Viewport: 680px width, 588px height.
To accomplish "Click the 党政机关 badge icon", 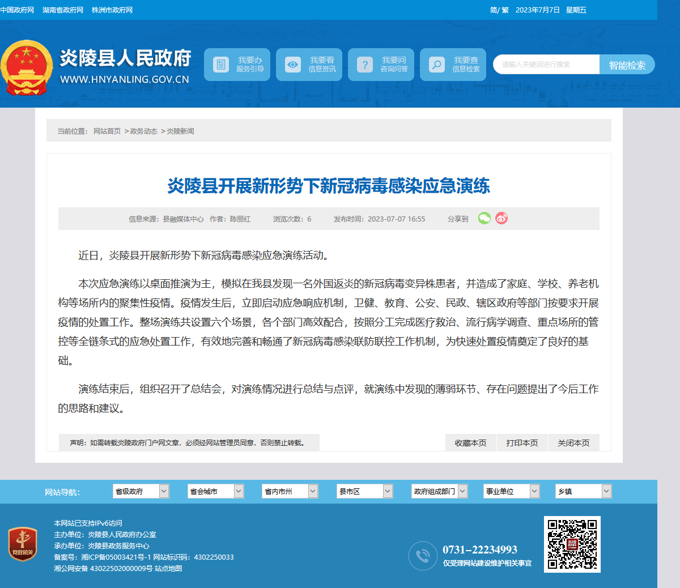I will tap(23, 544).
